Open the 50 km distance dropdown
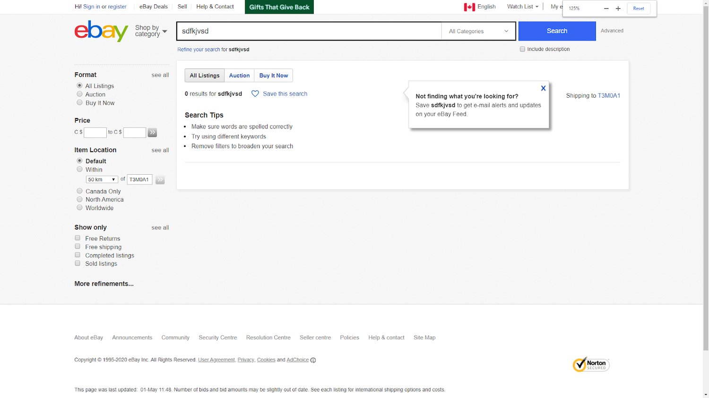Image resolution: width=709 pixels, height=398 pixels. pos(102,179)
